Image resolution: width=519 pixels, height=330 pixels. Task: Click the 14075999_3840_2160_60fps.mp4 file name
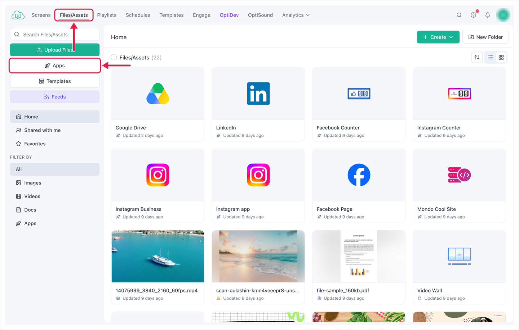tap(156, 290)
